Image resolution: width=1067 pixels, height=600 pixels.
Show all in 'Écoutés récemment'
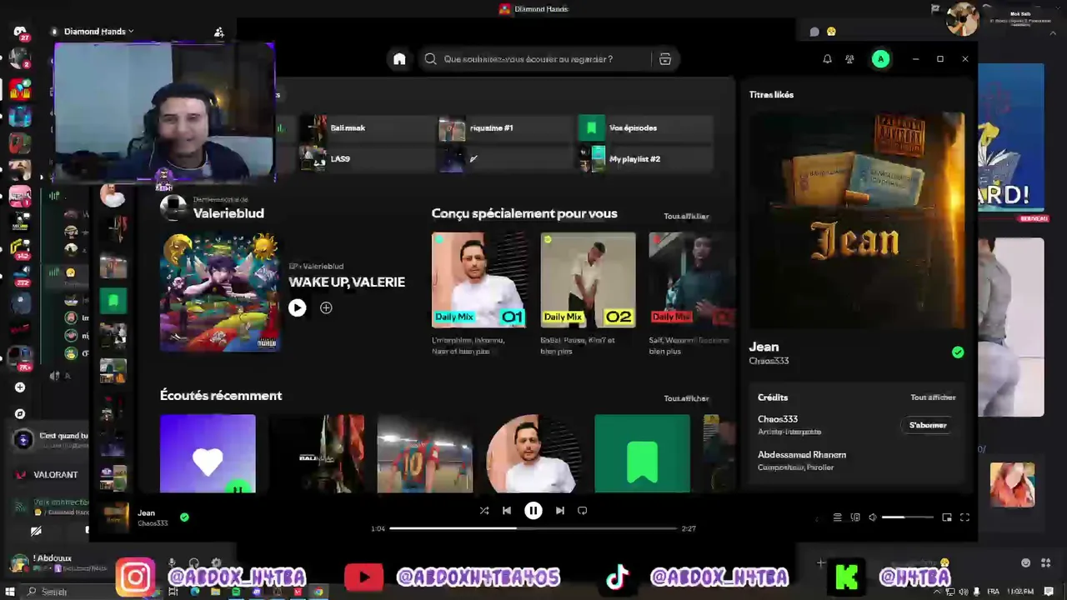(686, 398)
